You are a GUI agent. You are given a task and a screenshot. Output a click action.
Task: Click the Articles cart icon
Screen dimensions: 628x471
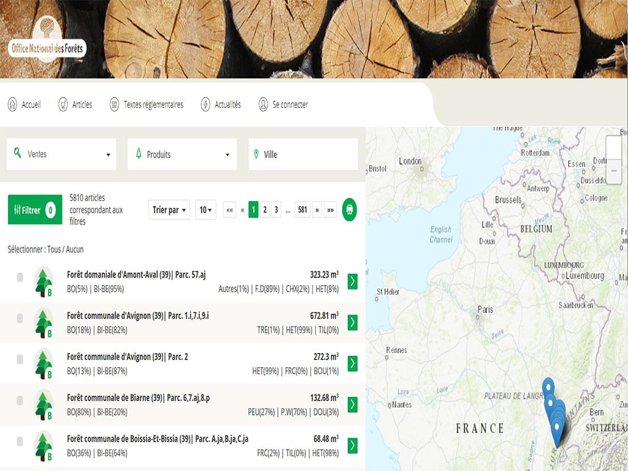63,104
